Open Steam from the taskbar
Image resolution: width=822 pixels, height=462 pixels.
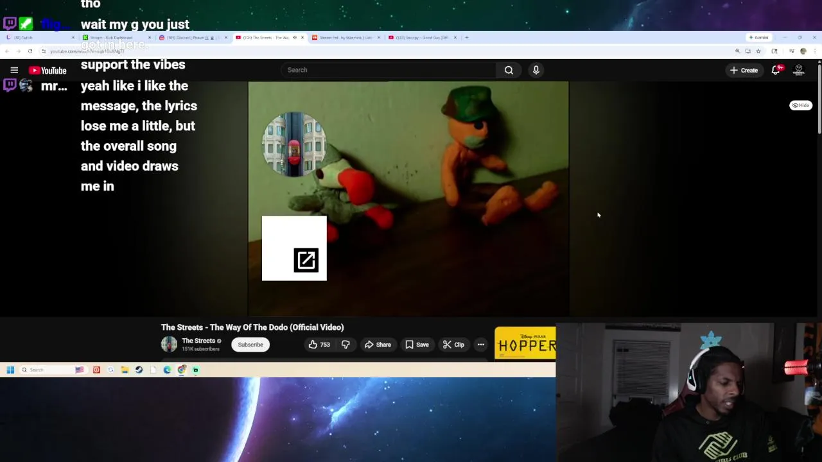coord(139,370)
